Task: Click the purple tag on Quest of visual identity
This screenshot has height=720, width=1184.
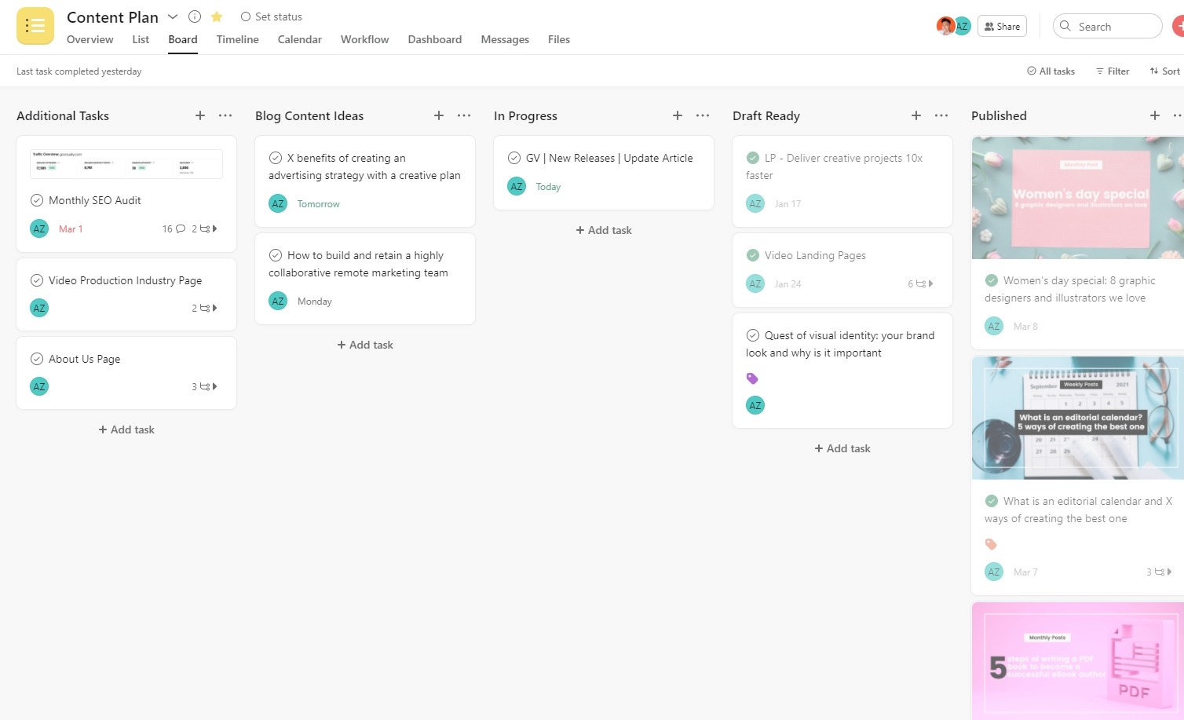Action: click(x=752, y=378)
